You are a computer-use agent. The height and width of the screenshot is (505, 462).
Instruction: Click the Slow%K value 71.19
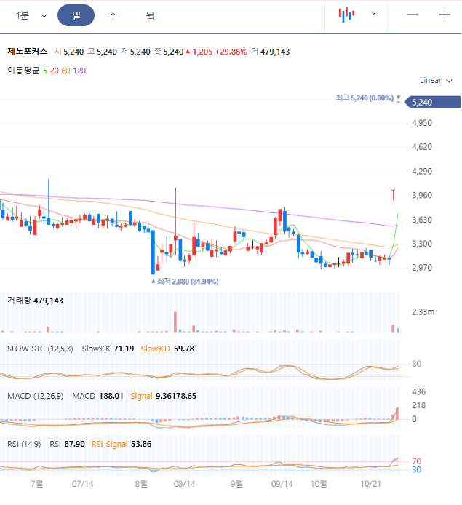coord(124,349)
